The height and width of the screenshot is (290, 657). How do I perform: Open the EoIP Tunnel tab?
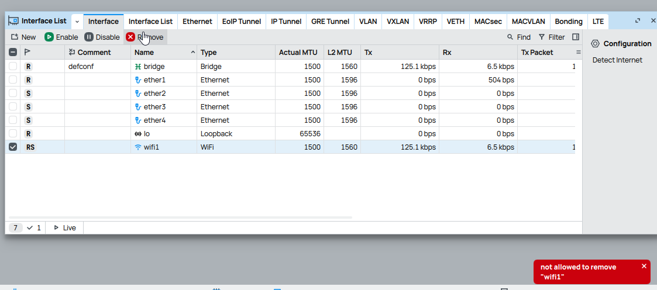click(242, 22)
